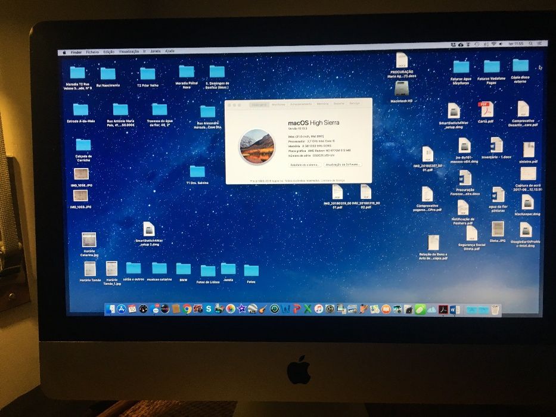Open the Licença de Serviço link
Viewport: 556px width, 417px height.
coord(333,181)
